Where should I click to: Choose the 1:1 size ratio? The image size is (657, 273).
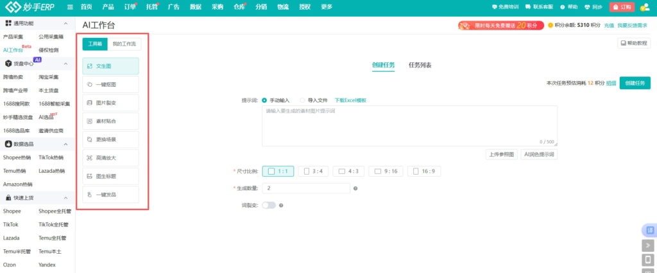coord(278,172)
